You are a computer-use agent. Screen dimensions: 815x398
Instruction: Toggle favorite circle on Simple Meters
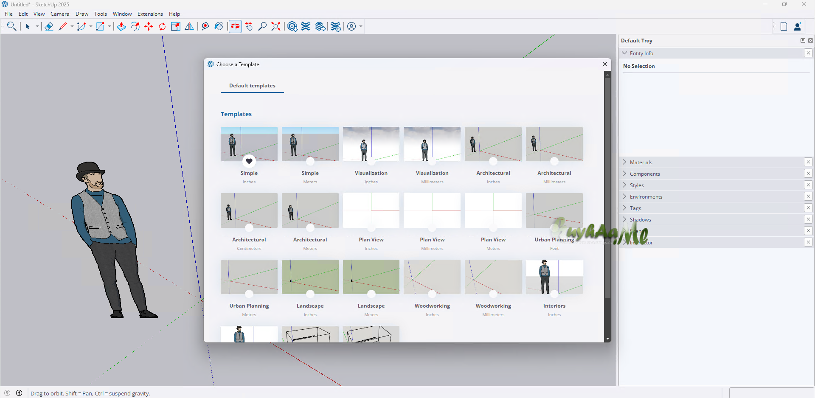[310, 161]
